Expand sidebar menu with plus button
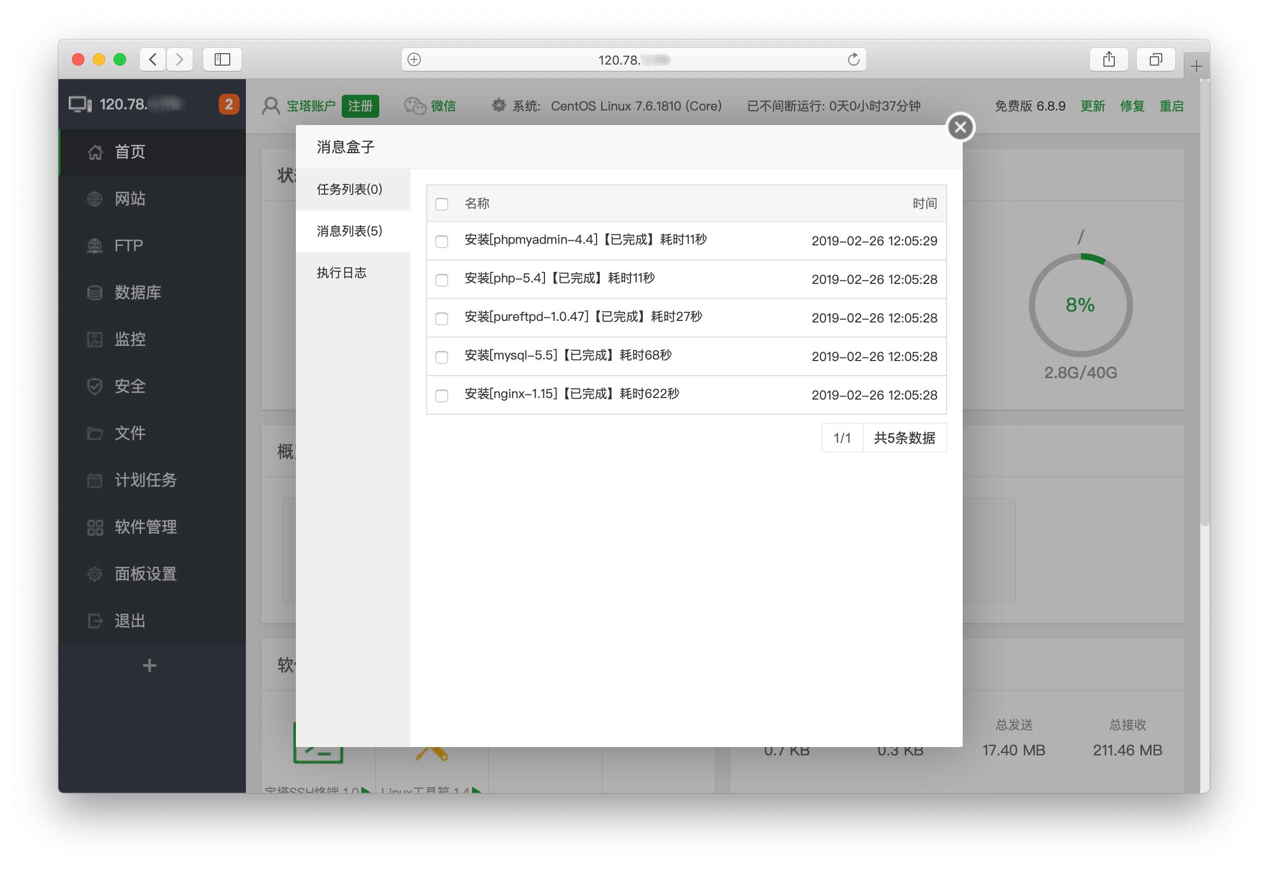 coord(149,665)
